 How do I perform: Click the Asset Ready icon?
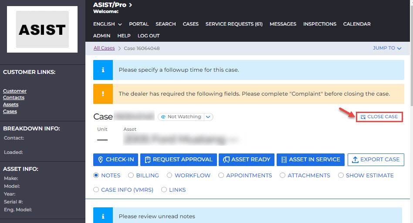click(x=226, y=160)
